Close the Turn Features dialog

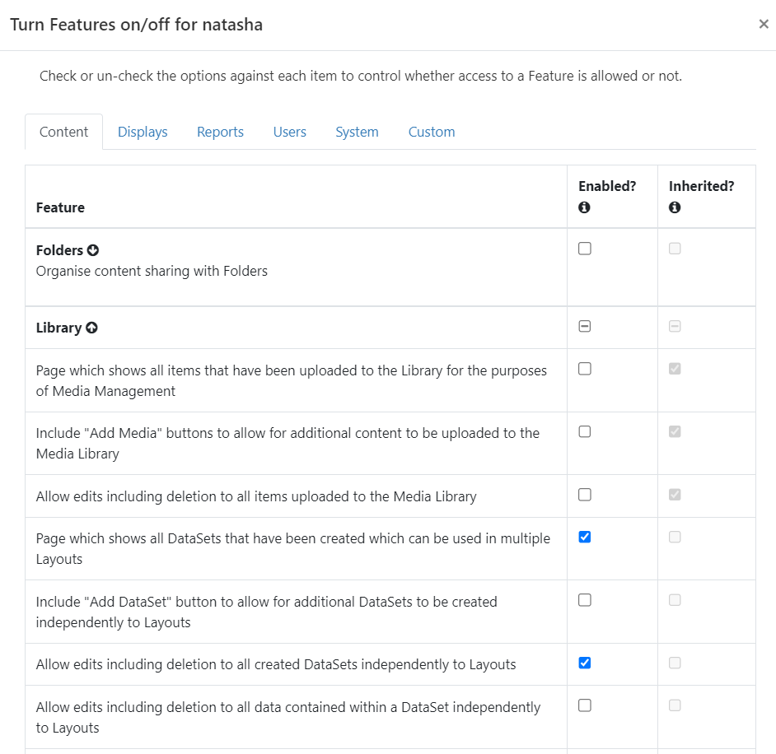(764, 24)
